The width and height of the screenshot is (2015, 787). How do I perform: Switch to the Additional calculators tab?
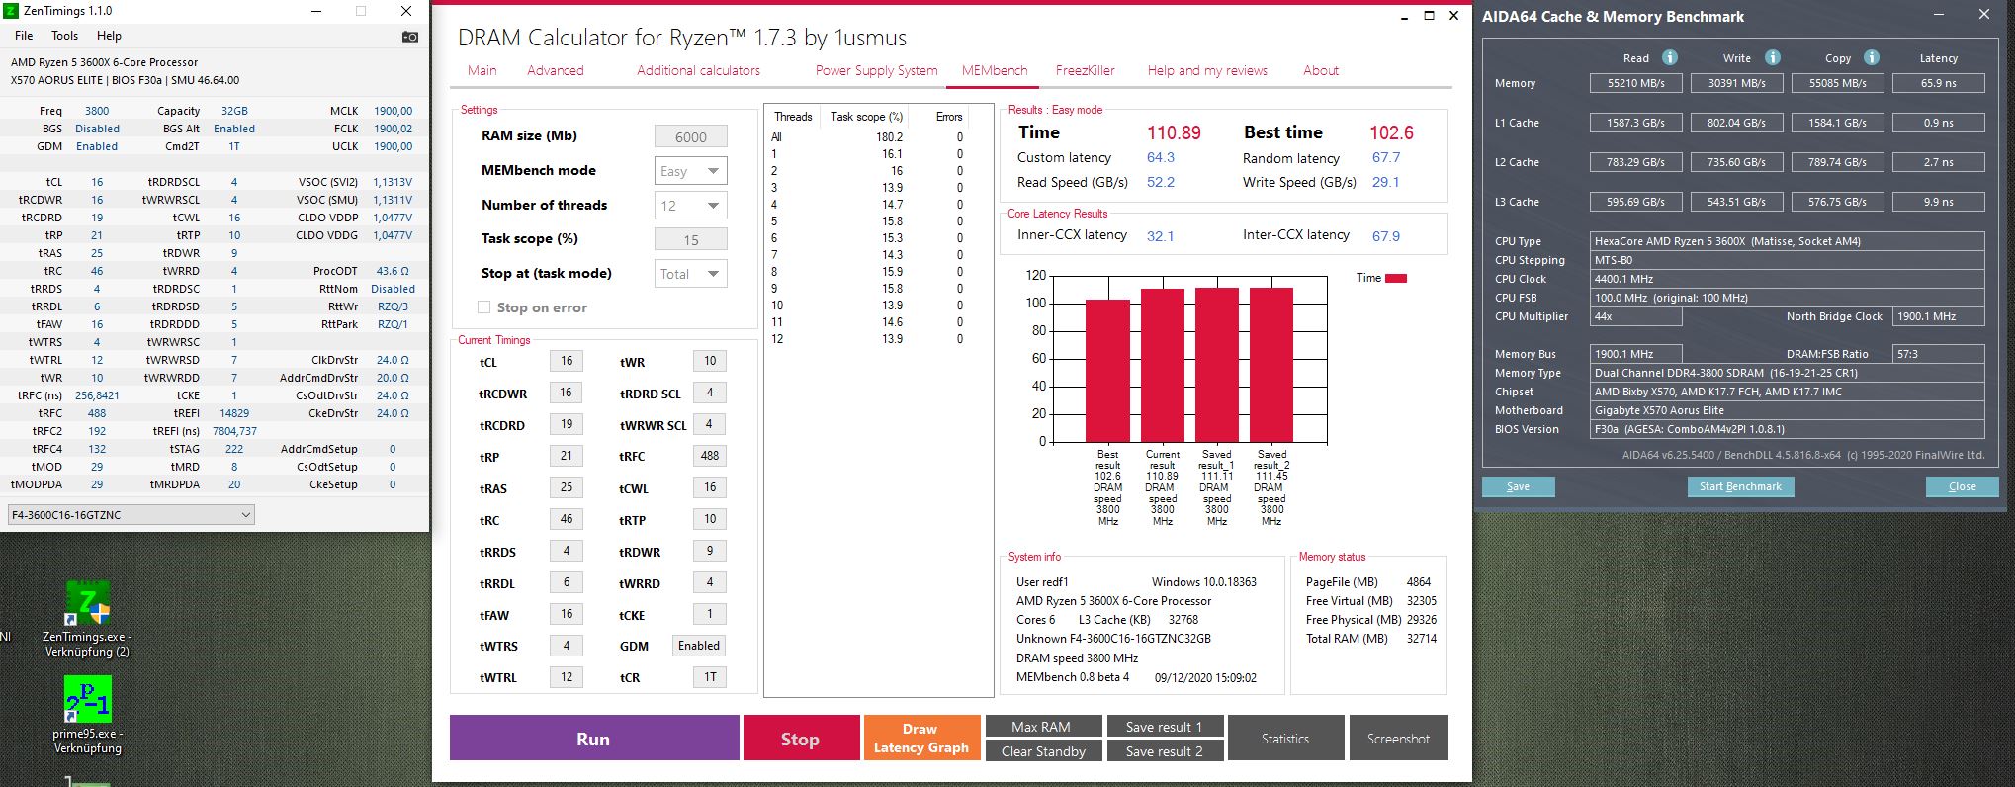pyautogui.click(x=698, y=70)
